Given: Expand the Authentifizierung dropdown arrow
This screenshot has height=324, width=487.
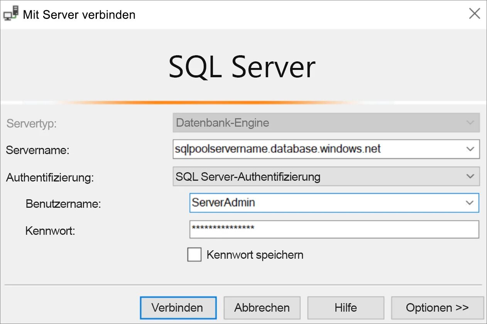Looking at the screenshot, I should tap(470, 176).
